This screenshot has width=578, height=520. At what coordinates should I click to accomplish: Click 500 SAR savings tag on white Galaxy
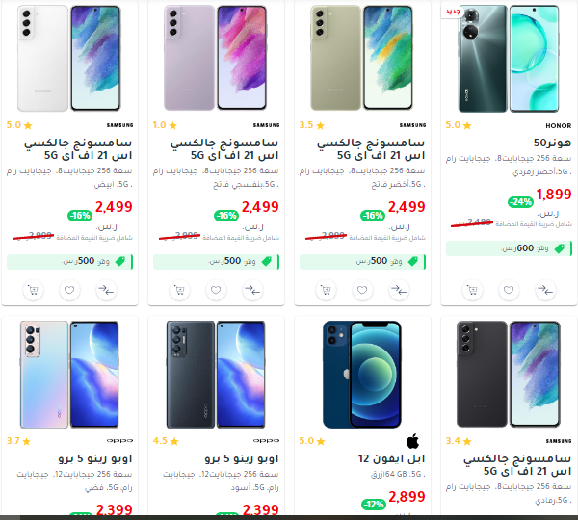pyautogui.click(x=69, y=262)
